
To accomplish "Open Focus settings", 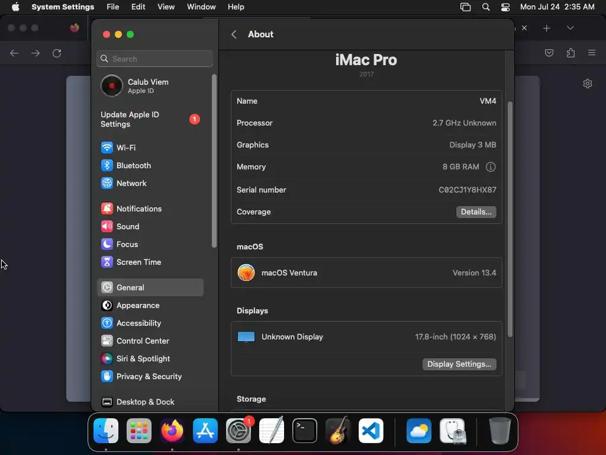I will pos(150,244).
